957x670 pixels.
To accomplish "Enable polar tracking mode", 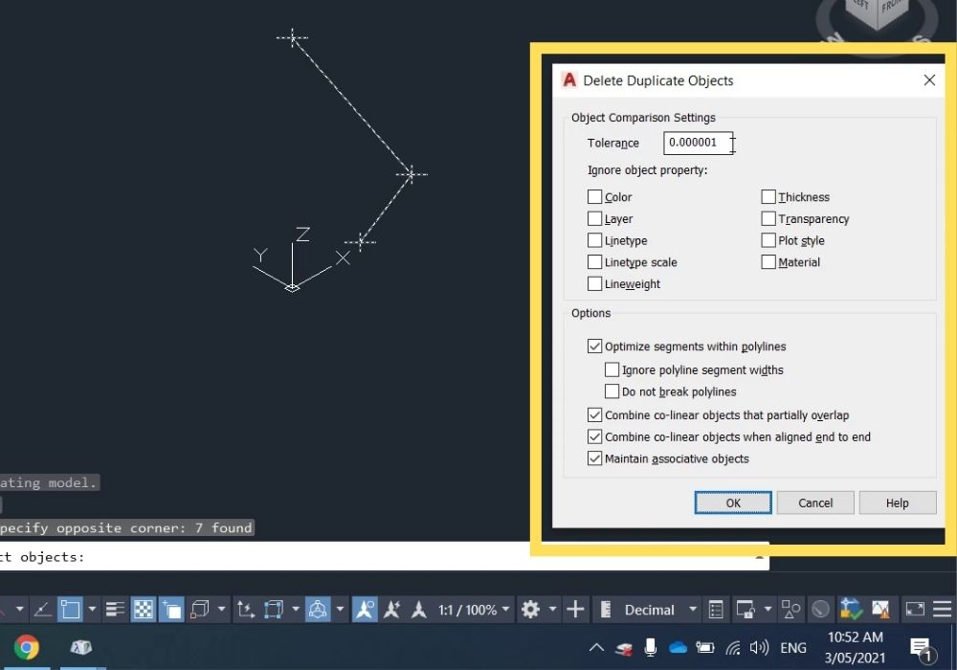I will click(43, 609).
